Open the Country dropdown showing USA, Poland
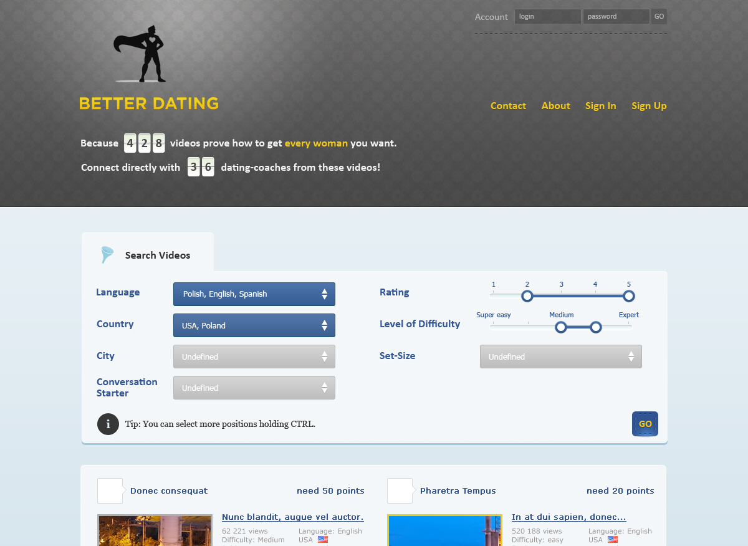 pyautogui.click(x=254, y=325)
